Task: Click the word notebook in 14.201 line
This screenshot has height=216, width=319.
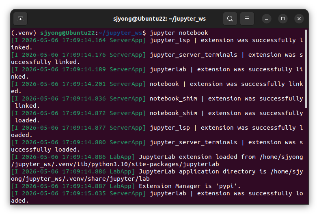Action: [164, 84]
